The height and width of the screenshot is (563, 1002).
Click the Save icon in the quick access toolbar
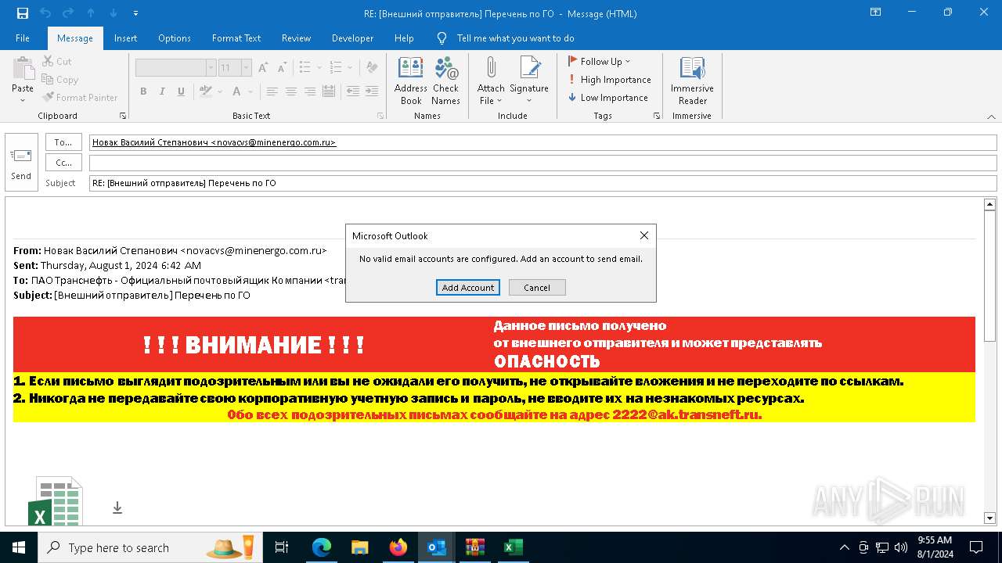click(x=23, y=13)
